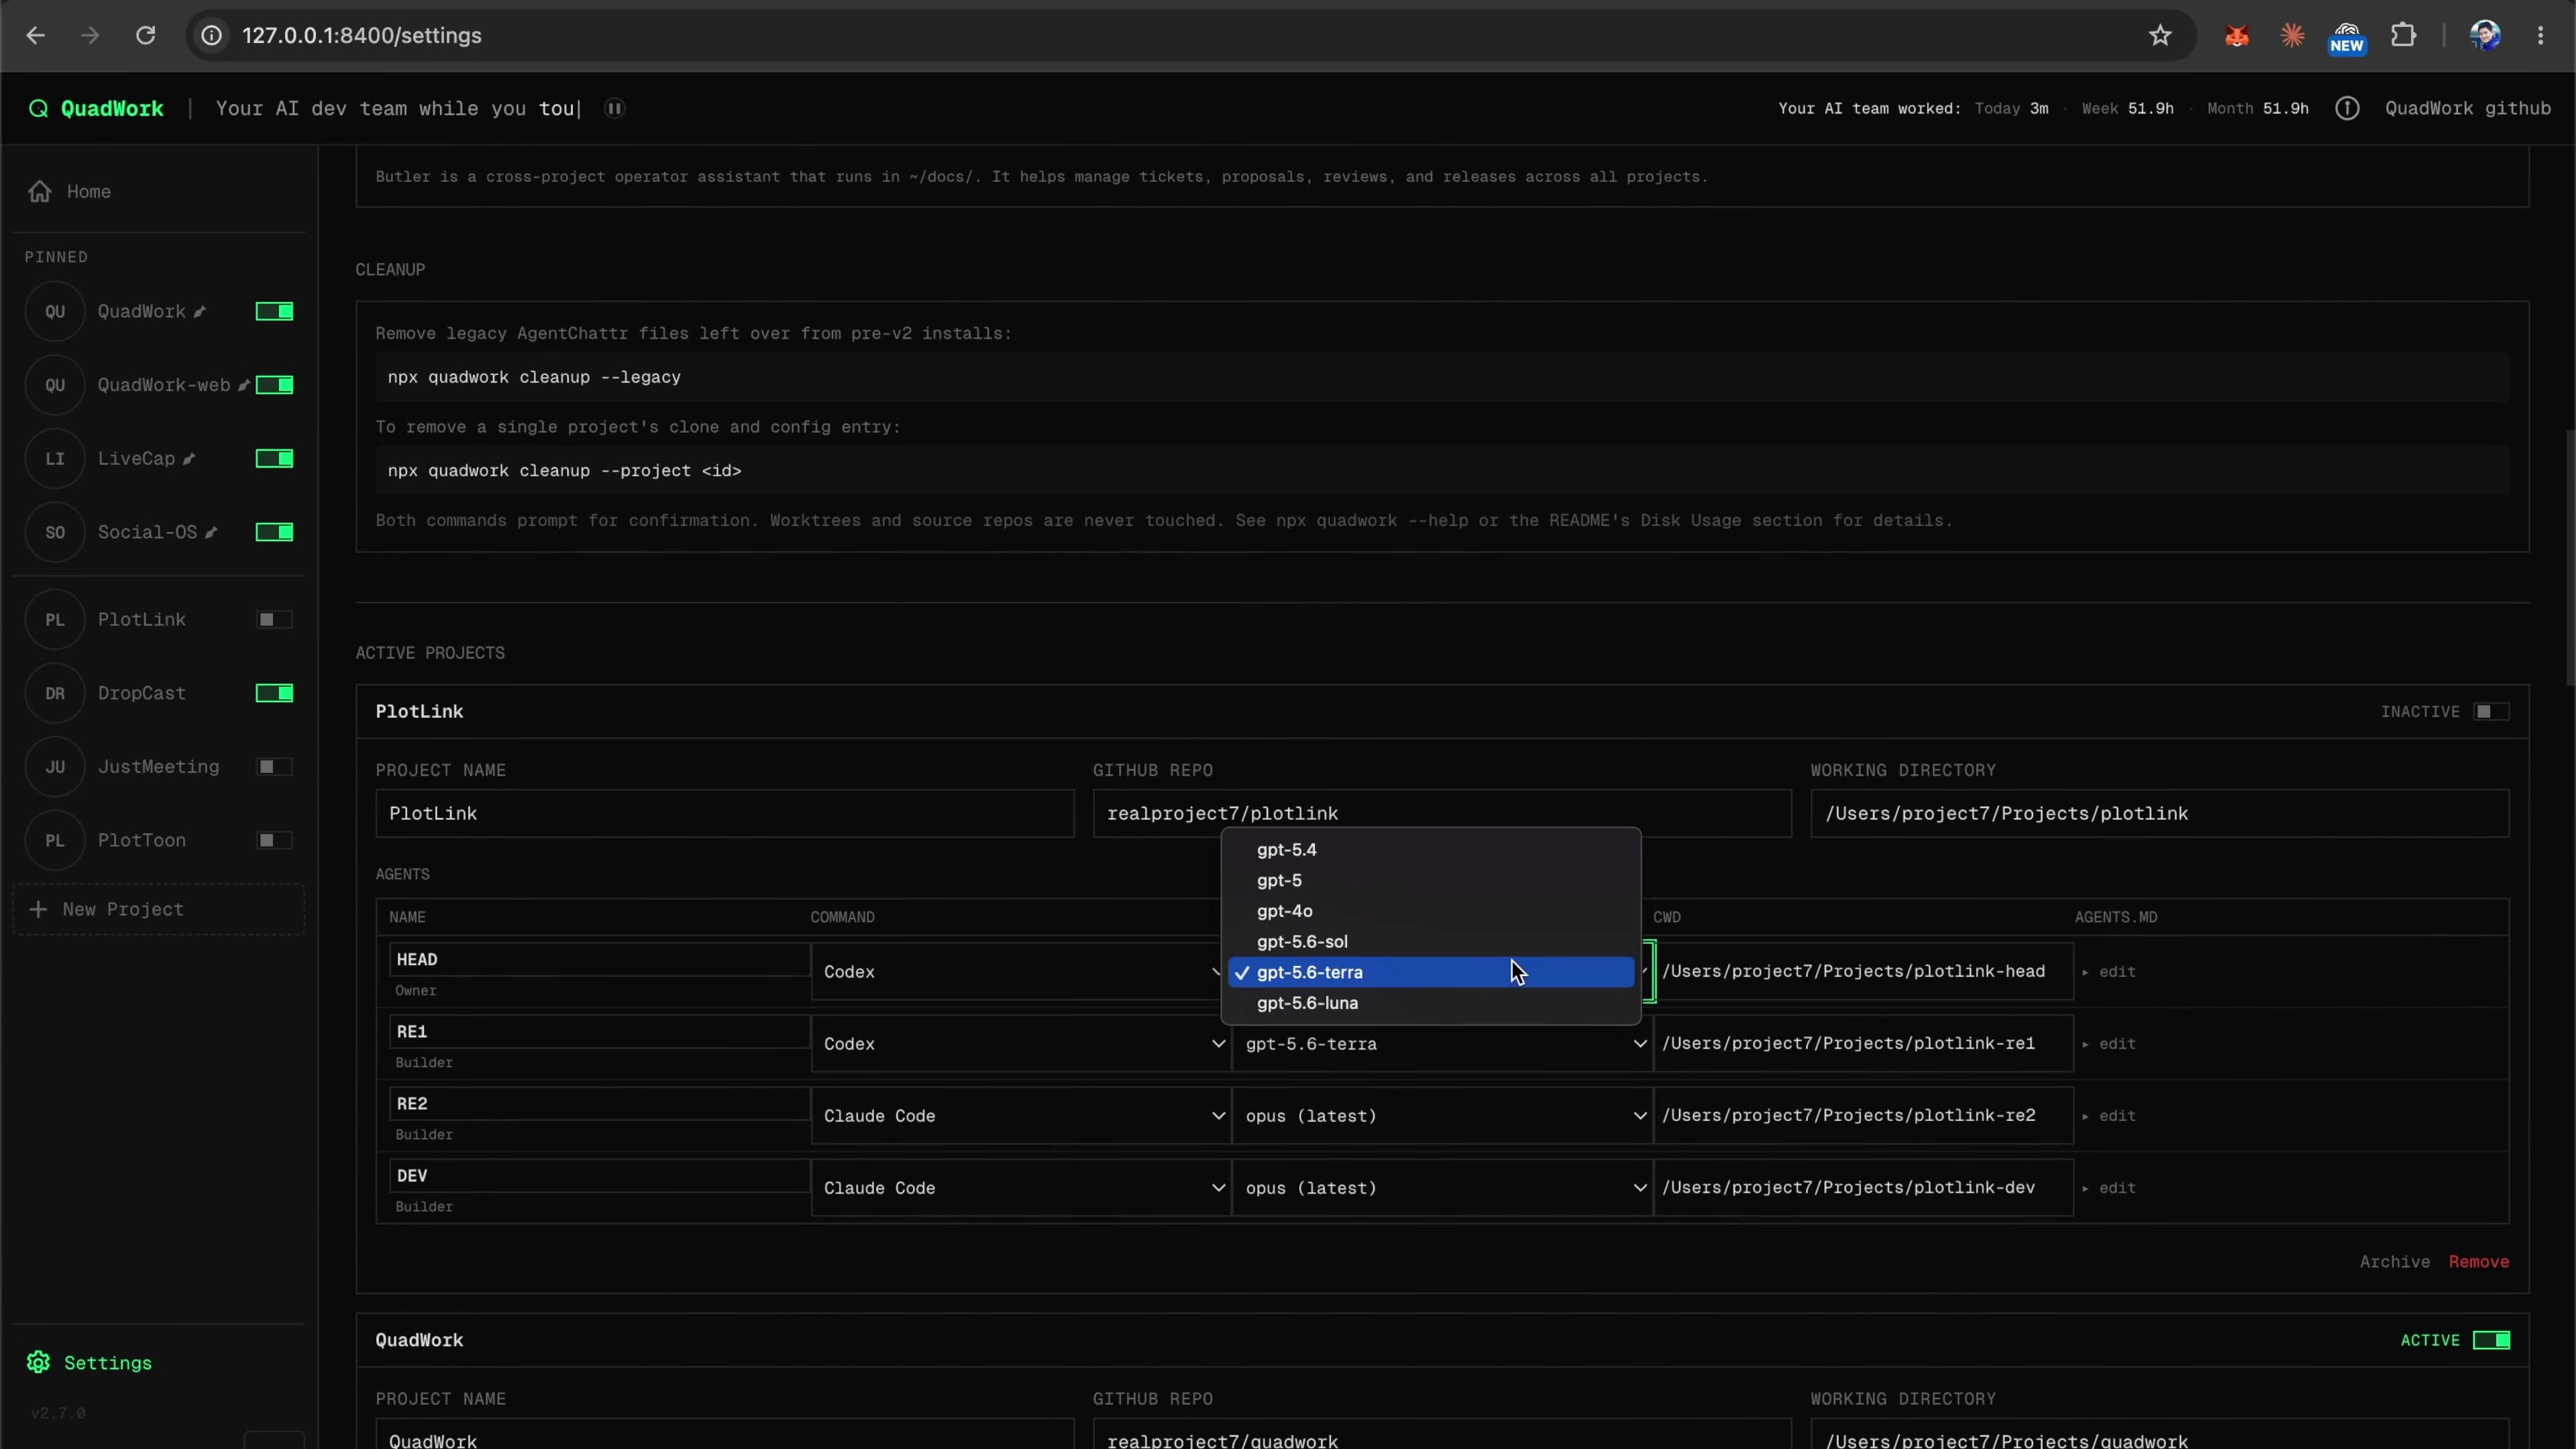Enable the PlotToon sidebar switch

click(274, 840)
